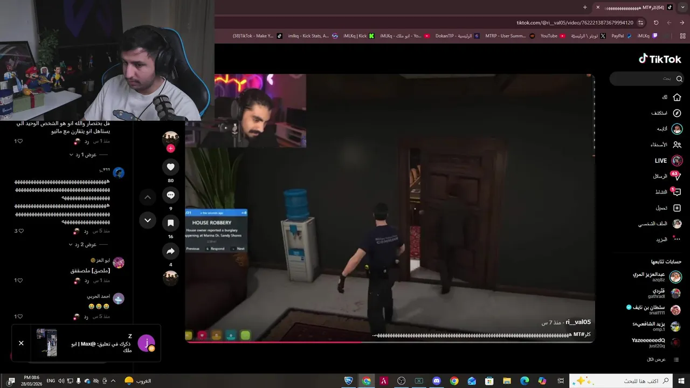
Task: Share video using the arrow icon
Action: (x=171, y=251)
